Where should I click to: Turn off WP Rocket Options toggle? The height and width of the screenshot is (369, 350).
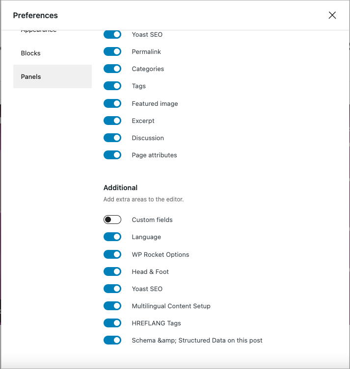click(x=112, y=254)
